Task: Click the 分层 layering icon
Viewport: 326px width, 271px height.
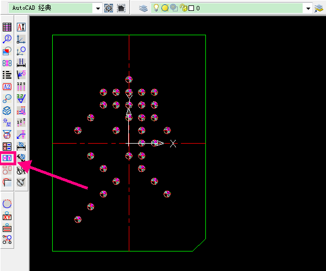Action: pyautogui.click(x=7, y=122)
